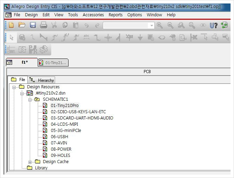Open the View menu
This screenshot has height=178, width=234.
pos(58,15)
